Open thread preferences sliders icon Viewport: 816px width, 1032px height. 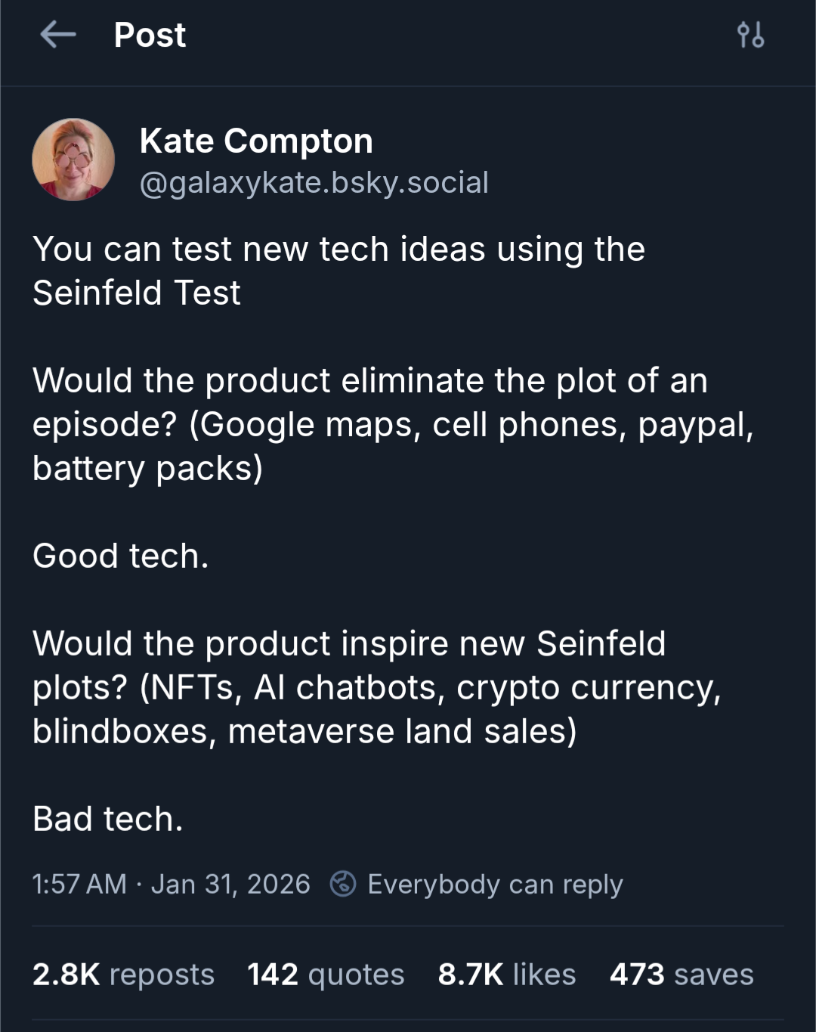point(750,35)
